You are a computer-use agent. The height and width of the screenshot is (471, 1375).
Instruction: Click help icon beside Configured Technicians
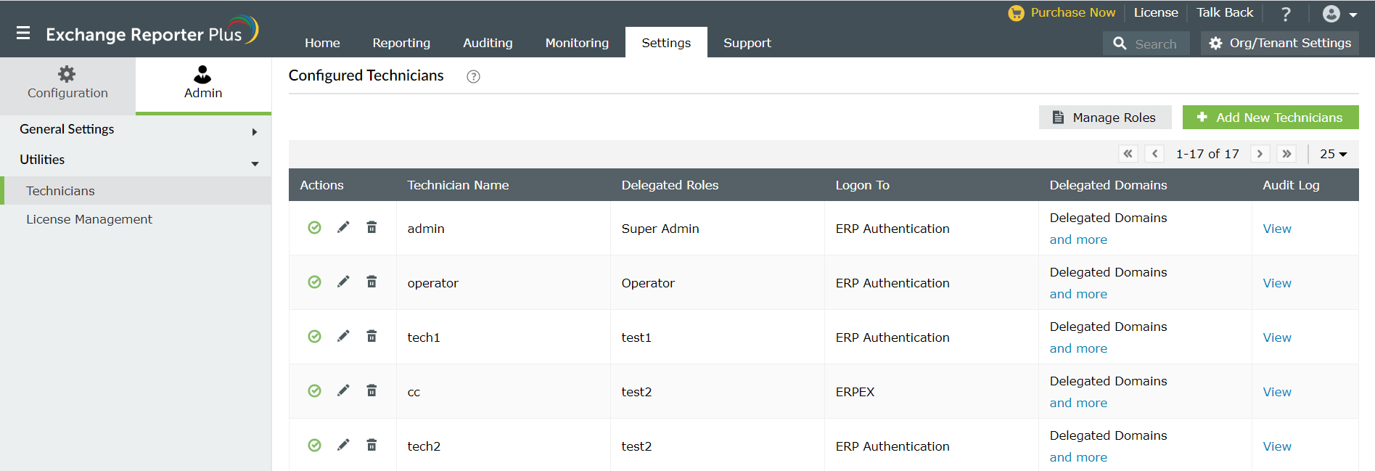click(473, 76)
